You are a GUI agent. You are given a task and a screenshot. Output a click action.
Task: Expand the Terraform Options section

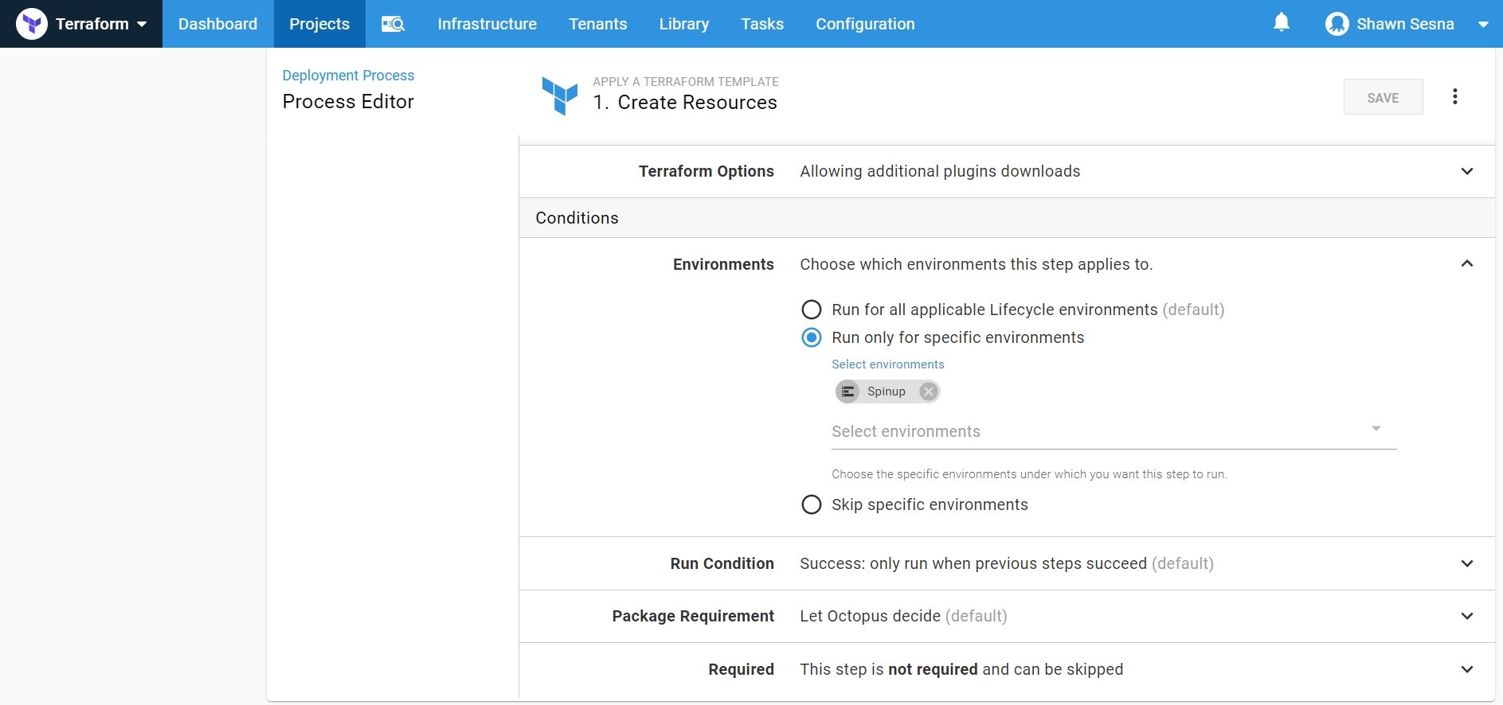1466,172
